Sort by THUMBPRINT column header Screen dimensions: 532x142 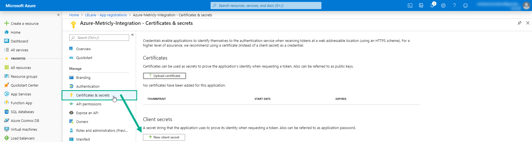(x=157, y=99)
